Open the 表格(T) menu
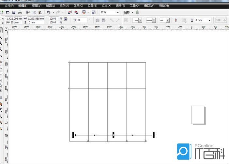Screen dimensions: 229x164 [x=120, y=6]
